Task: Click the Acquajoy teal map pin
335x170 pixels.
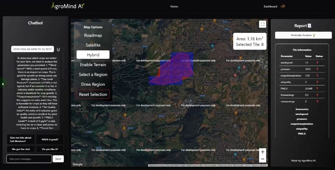Action: pos(239,68)
